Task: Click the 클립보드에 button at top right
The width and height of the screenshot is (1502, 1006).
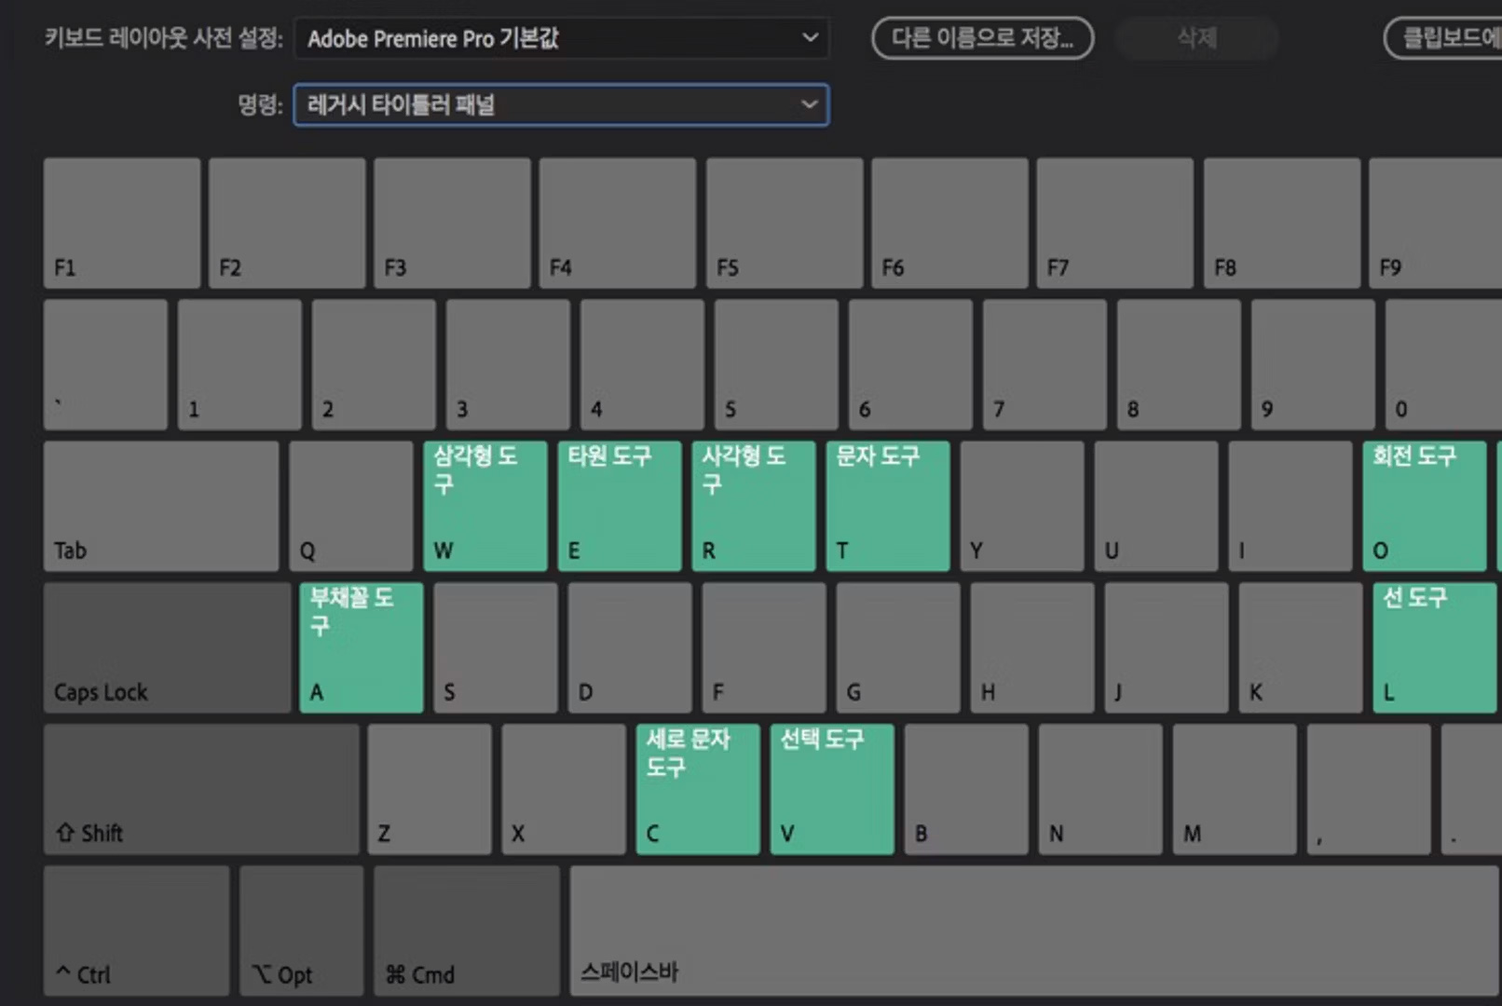Action: click(x=1444, y=38)
